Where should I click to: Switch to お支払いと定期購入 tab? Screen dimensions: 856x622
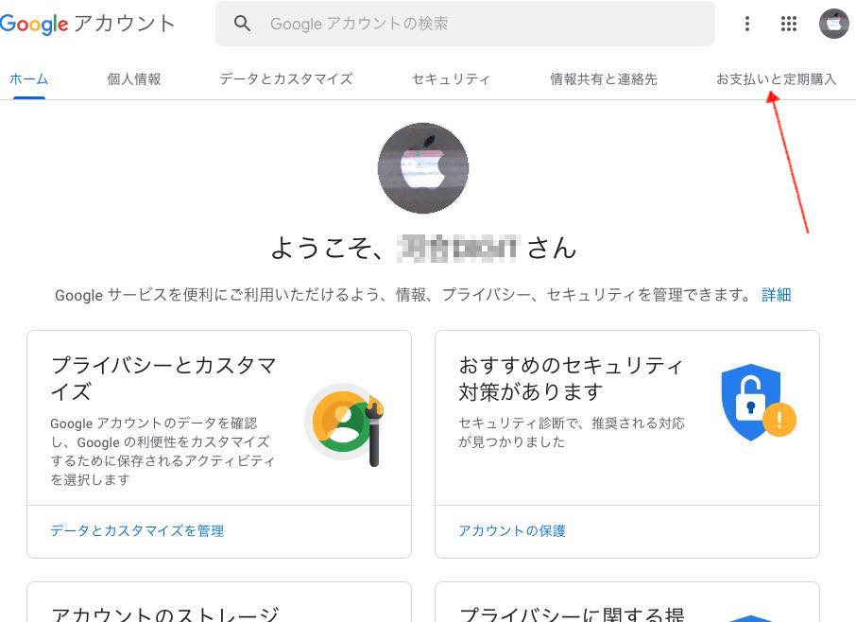point(776,79)
